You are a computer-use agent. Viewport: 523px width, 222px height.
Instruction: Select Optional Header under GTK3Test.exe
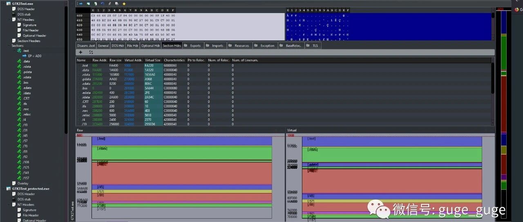click(34, 36)
